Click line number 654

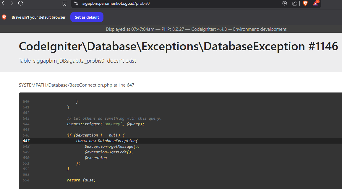pyautogui.click(x=26, y=180)
